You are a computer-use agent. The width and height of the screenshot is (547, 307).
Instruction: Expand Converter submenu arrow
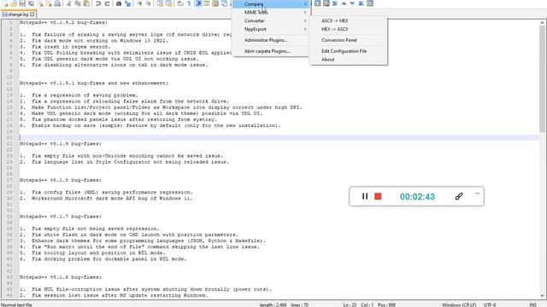tap(305, 20)
